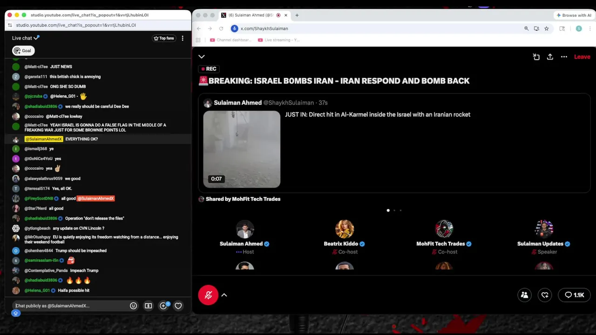Image resolution: width=596 pixels, height=335 pixels.
Task: Click @ganxta111 'this british chick is annoying' message
Action: coord(98,77)
